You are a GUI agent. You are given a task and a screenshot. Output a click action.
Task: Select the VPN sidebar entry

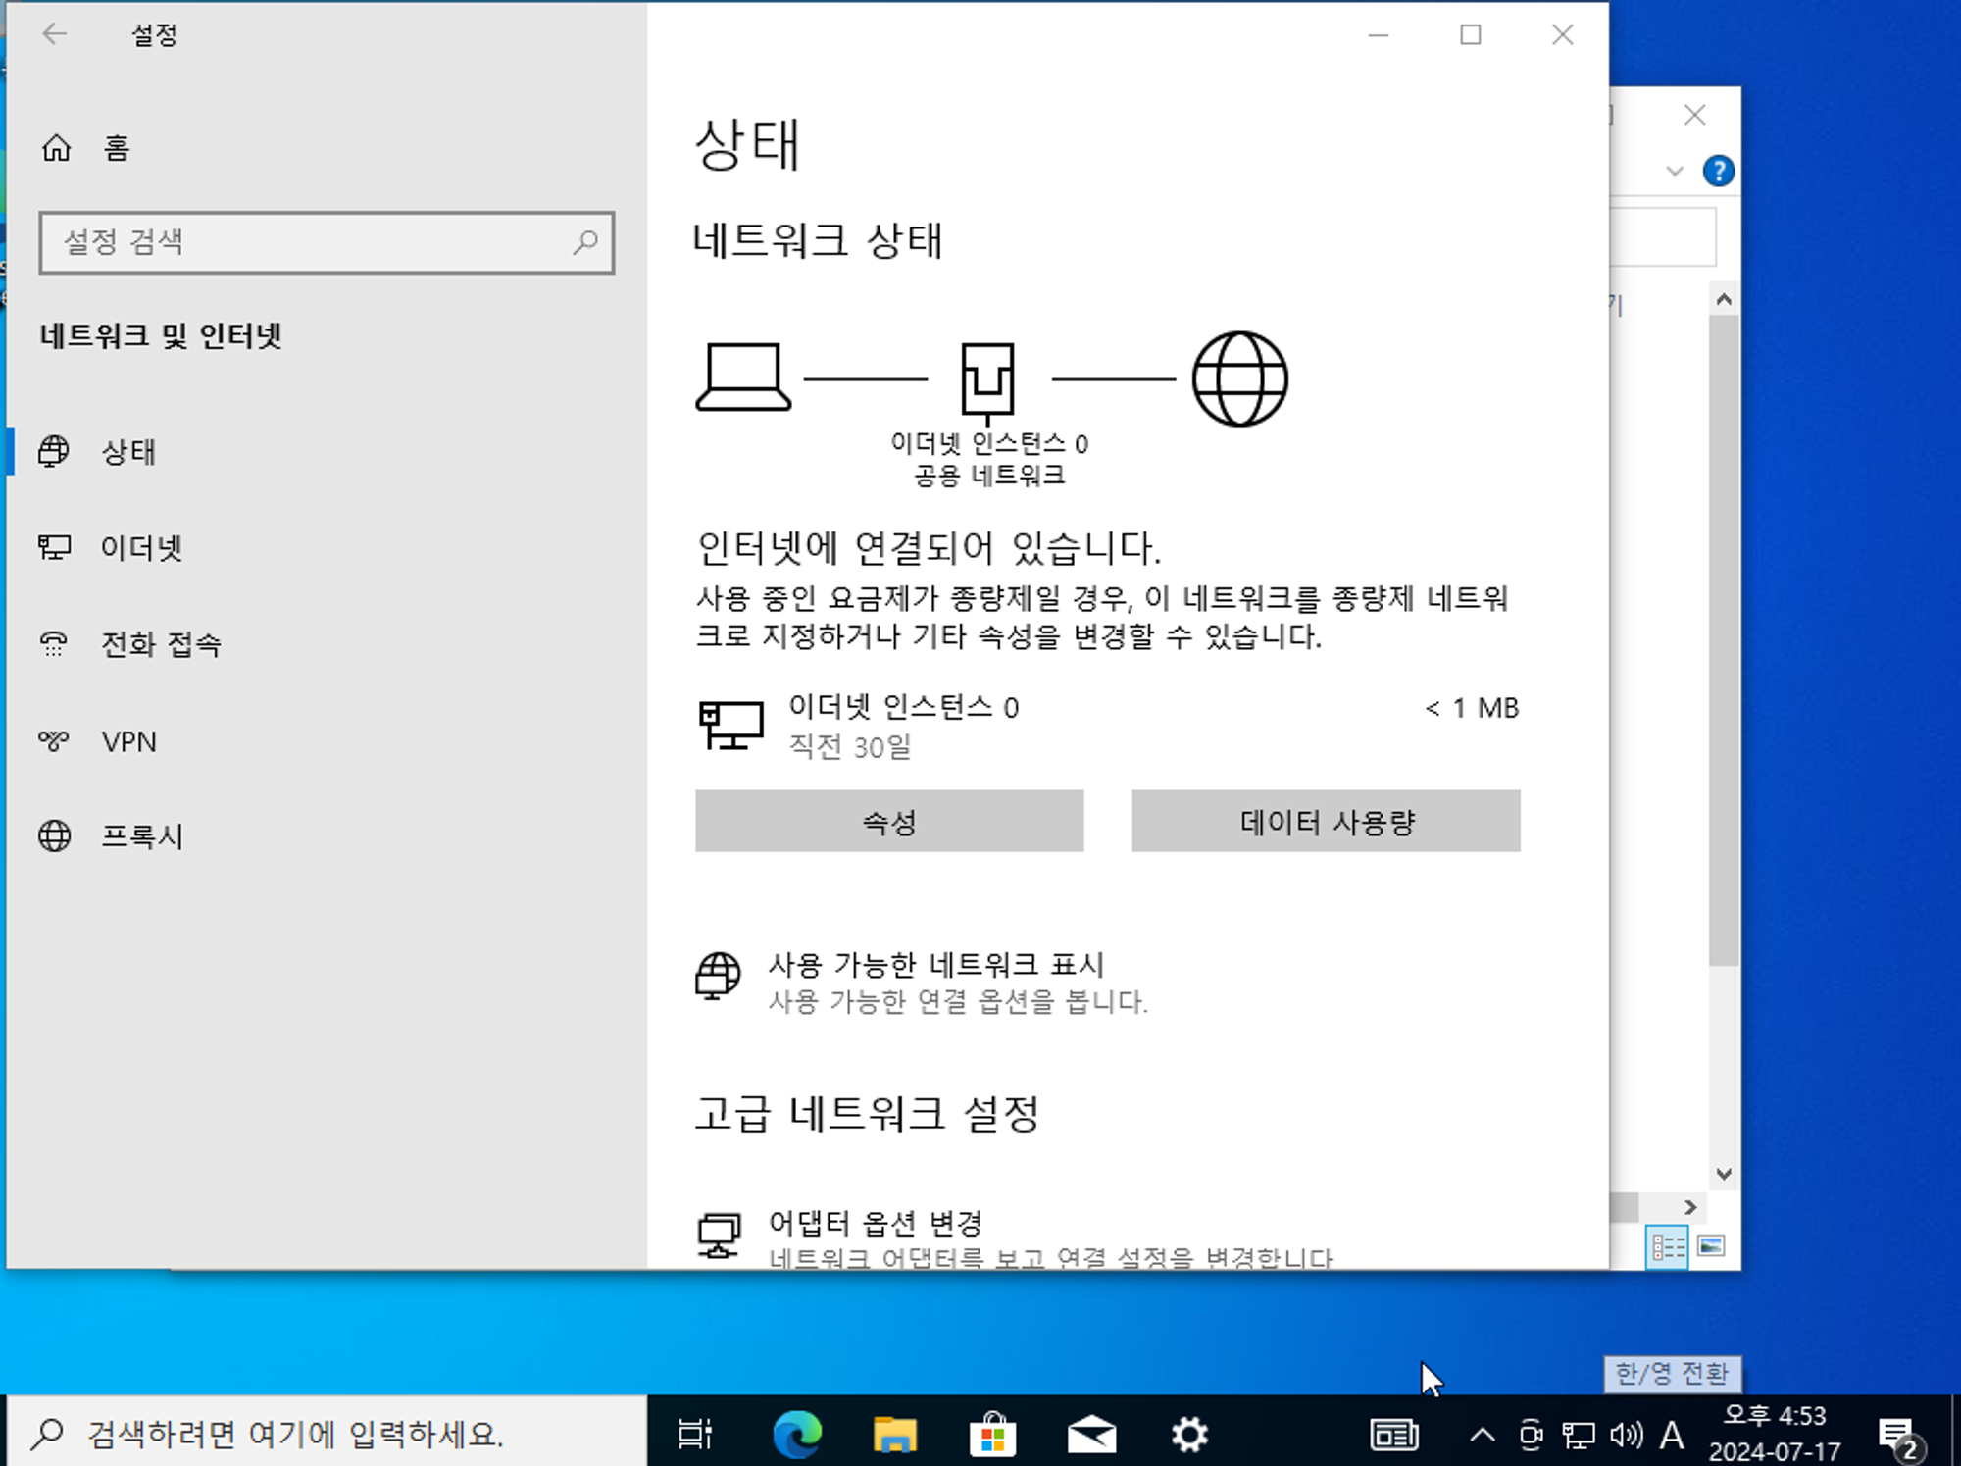[x=128, y=741]
